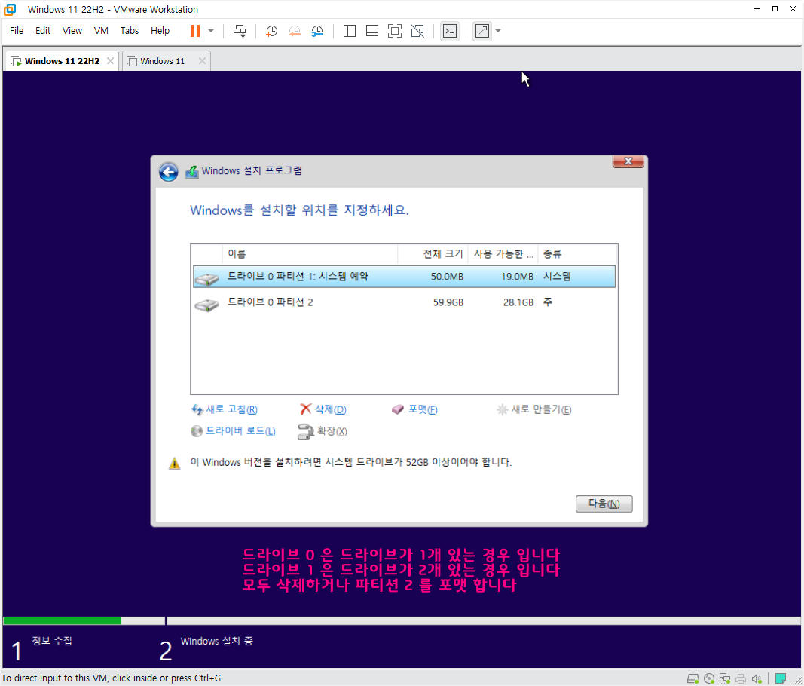Go back in Windows setup wizard
Viewport: 804px width, 686px height.
pyautogui.click(x=168, y=172)
